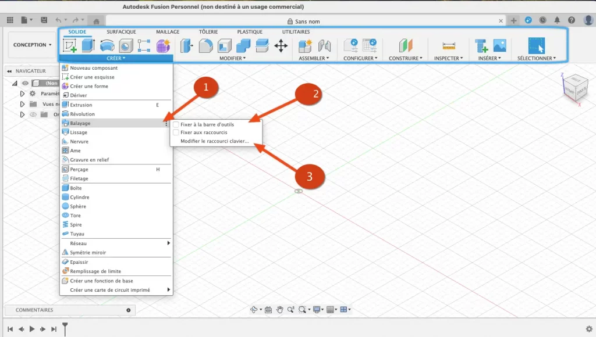Enable the Fixer aux raccourcis checkbox
This screenshot has width=596, height=337.
tap(176, 132)
